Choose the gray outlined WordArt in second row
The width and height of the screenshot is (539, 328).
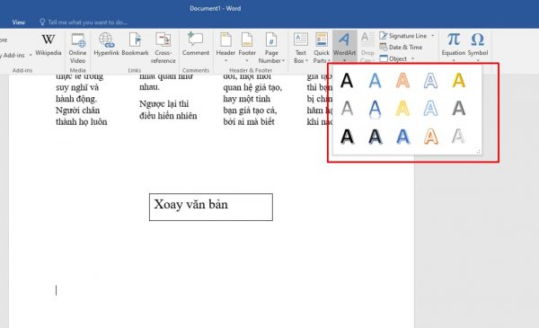(x=347, y=109)
